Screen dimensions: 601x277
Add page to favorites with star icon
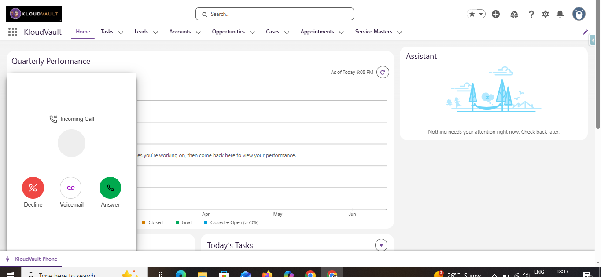pyautogui.click(x=472, y=14)
